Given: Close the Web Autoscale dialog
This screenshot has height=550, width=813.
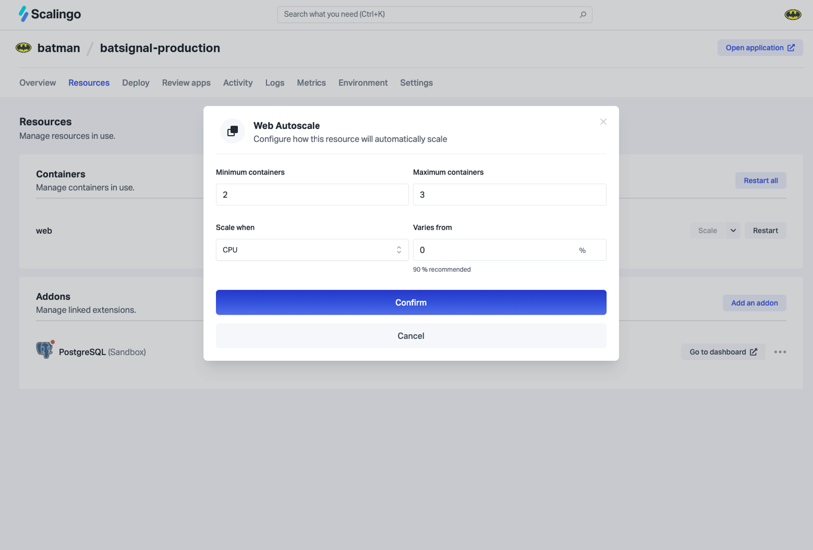Looking at the screenshot, I should 603,122.
